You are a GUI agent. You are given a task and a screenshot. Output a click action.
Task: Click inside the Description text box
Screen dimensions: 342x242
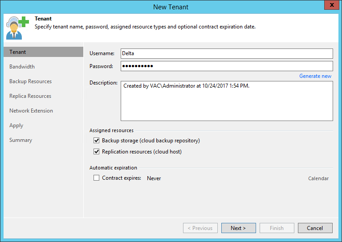click(227, 101)
